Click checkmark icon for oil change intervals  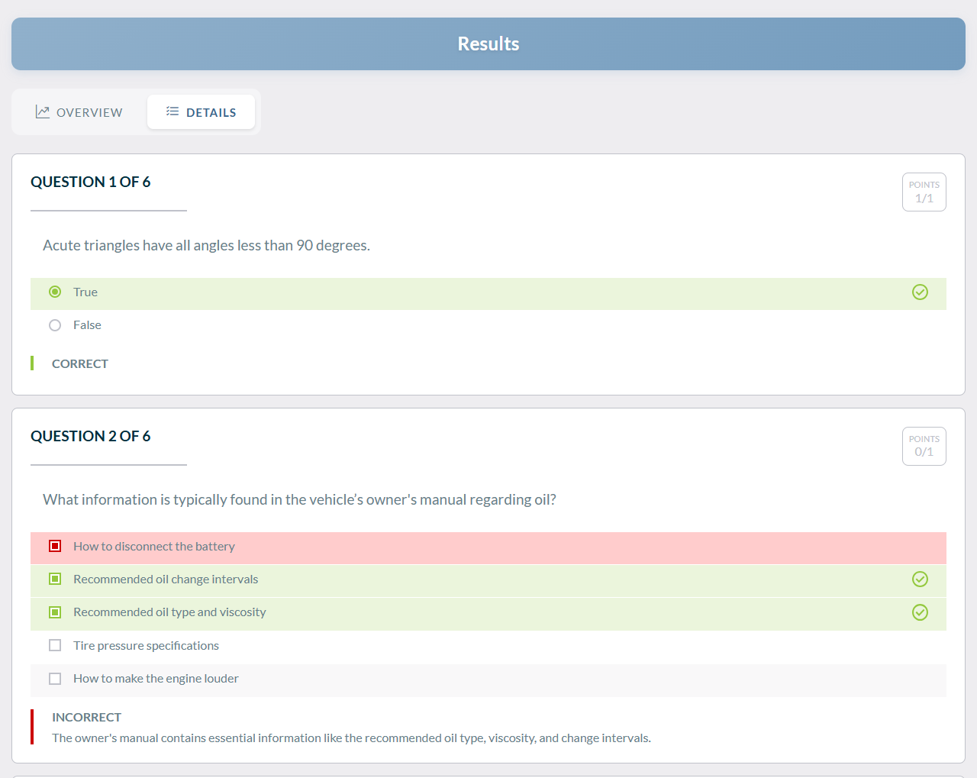[x=920, y=579]
